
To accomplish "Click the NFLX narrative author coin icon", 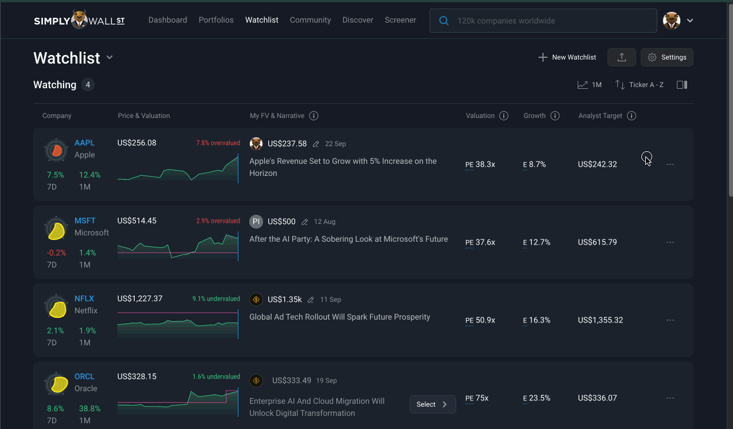I will point(256,300).
